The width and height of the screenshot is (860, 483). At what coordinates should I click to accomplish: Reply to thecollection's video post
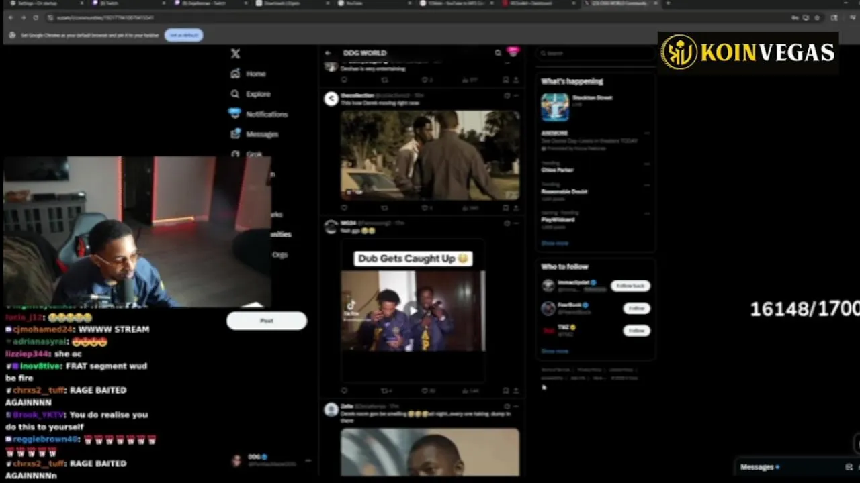coord(344,208)
